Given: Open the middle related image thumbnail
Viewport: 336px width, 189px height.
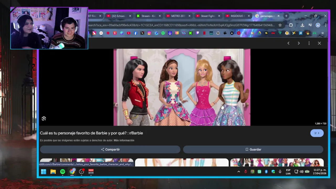Looking at the screenshot, I should (182, 162).
